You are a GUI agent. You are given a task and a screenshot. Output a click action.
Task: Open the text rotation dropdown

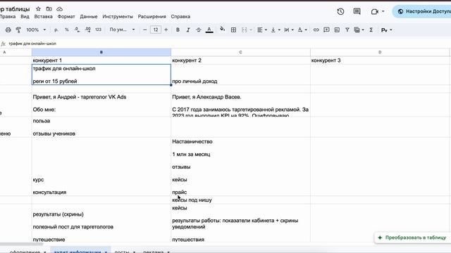point(302,30)
